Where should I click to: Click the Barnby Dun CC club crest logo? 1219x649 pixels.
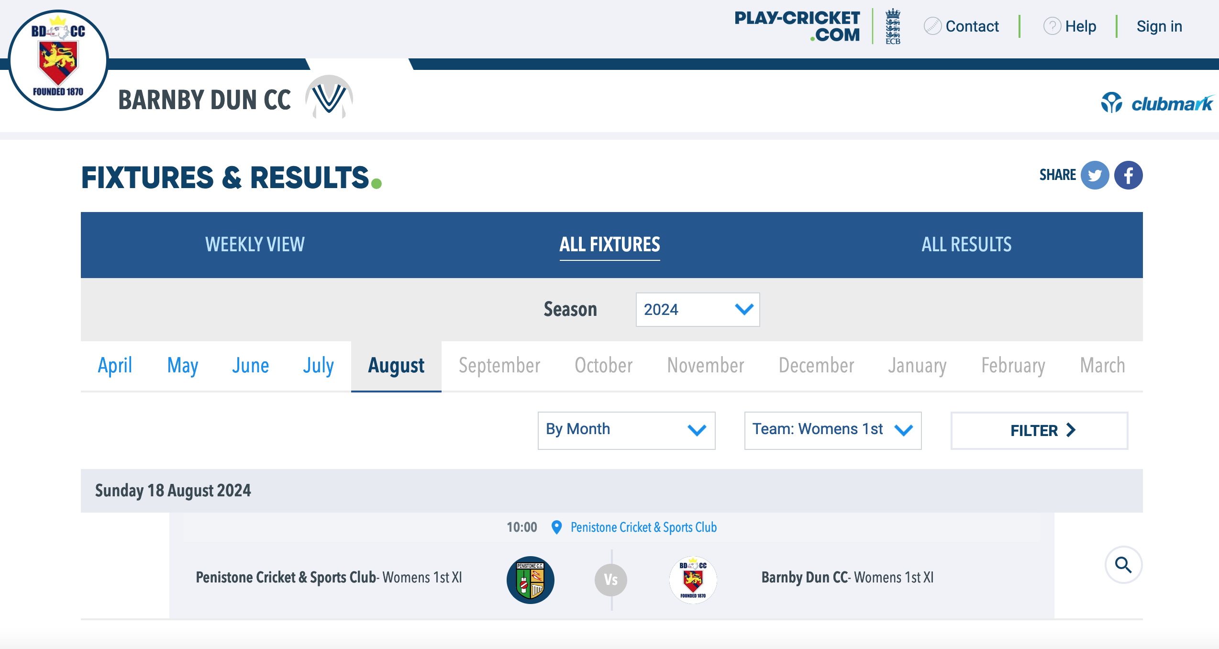(x=58, y=60)
